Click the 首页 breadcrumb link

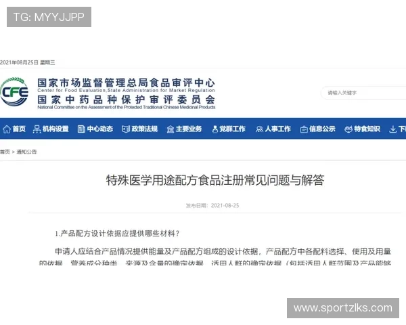5,152
